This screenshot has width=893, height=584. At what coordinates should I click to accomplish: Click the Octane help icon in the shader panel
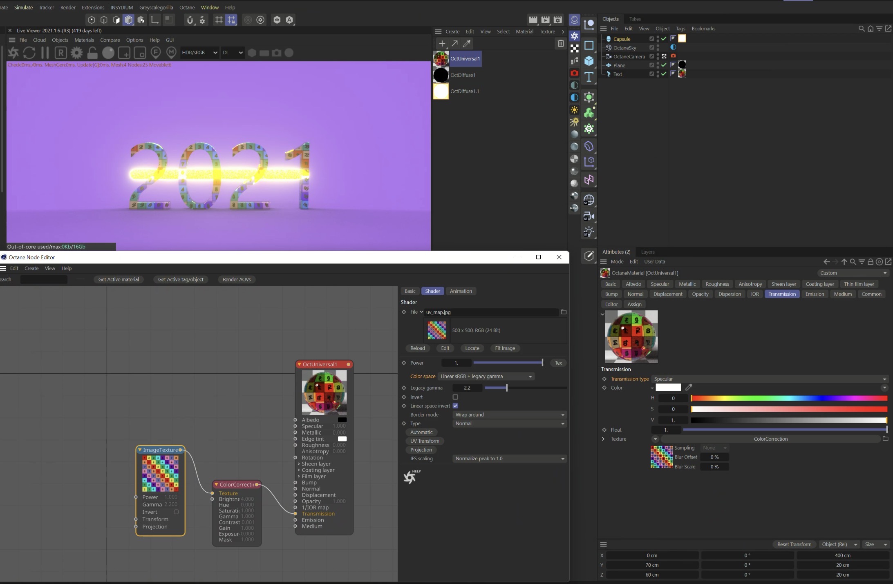pos(410,477)
